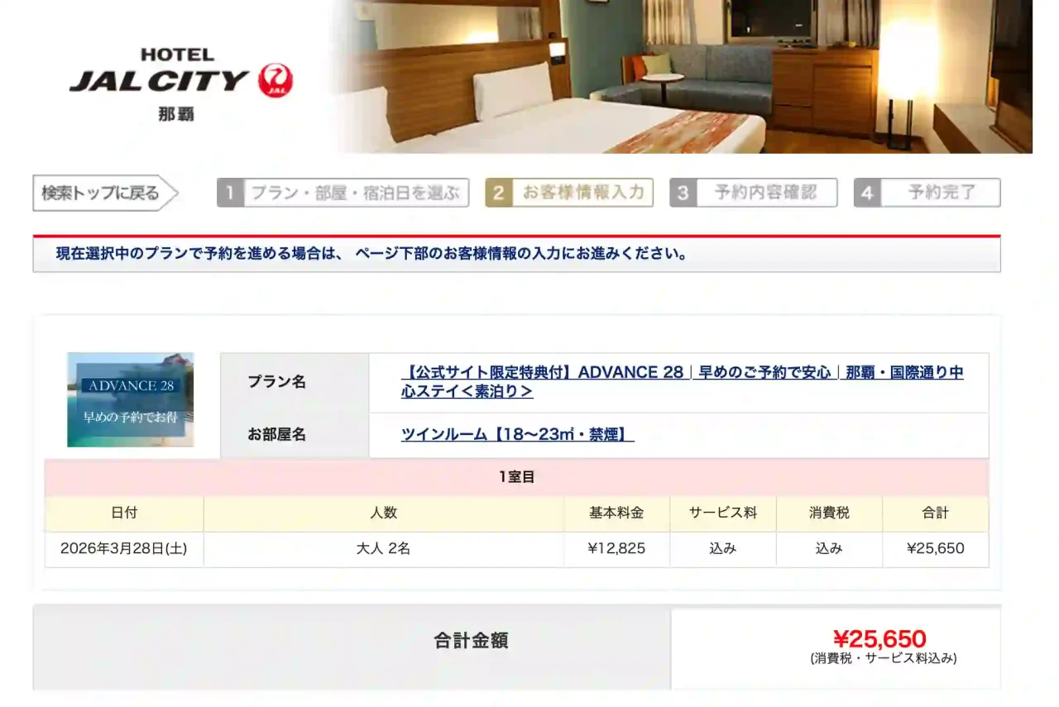Viewport: 1059px width, 707px height.
Task: Click the Hotel JAL City Naha logo
Action: pos(181,84)
